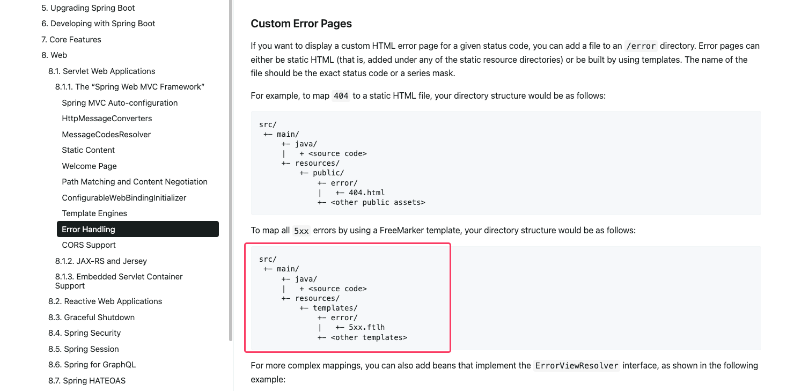This screenshot has height=391, width=787.
Task: Open '6. Developing with Spring Boot'
Action: click(x=98, y=24)
